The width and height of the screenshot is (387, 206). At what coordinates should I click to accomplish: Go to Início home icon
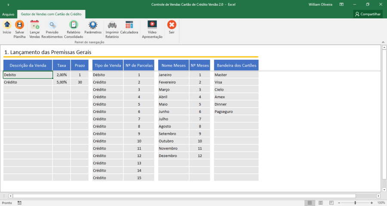[x=7, y=24]
